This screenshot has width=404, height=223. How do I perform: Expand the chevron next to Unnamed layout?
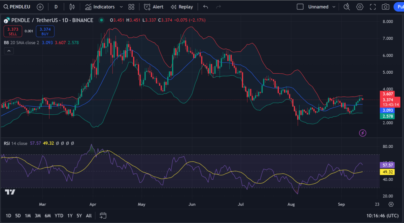(x=334, y=7)
